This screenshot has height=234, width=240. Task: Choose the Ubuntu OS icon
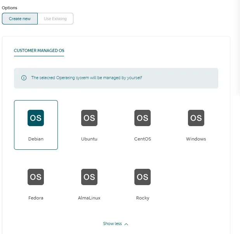[89, 118]
